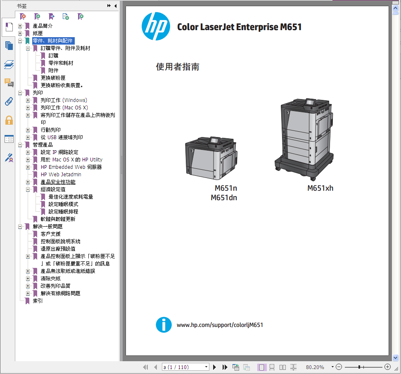
Task: Collapse the bookmarks panel with the left arrow
Action: 116,6
